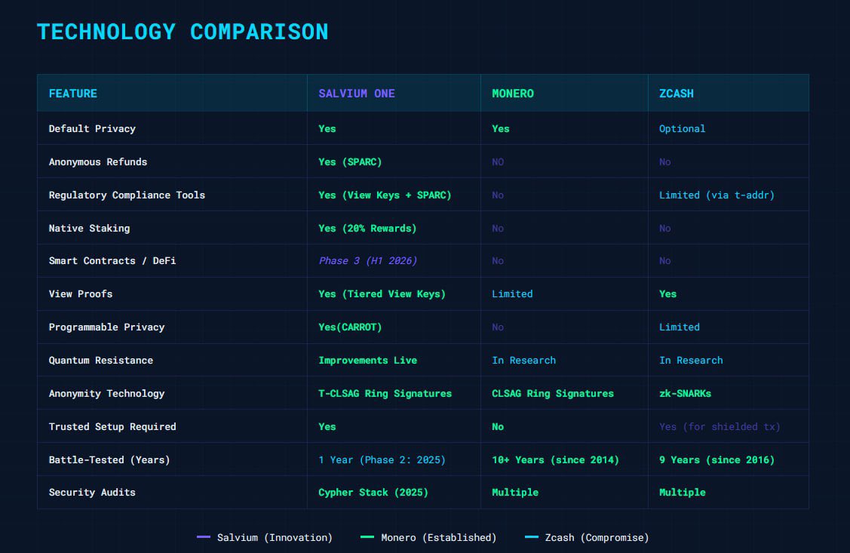Click Monero No in Native Staking row
Viewport: 850px width, 553px height.
coord(498,229)
